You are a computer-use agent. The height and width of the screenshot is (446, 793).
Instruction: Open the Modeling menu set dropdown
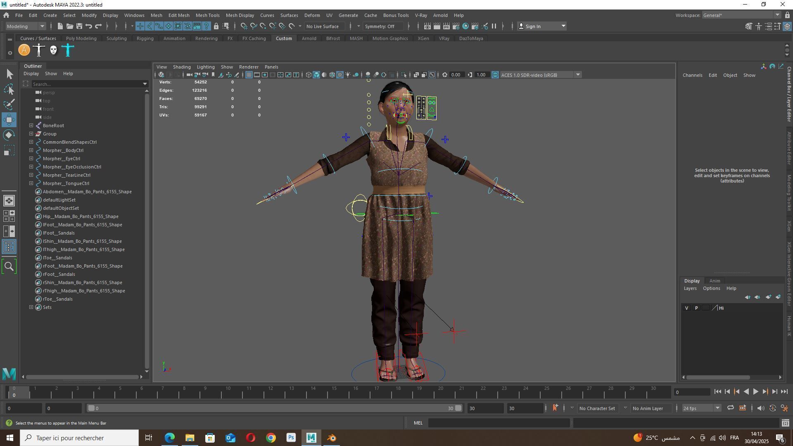point(25,26)
